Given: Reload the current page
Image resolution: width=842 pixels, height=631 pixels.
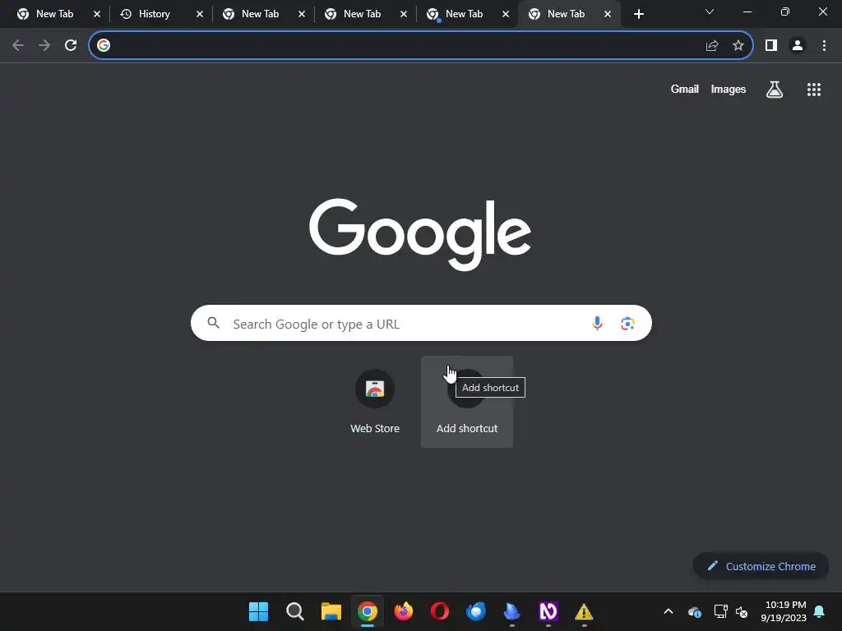Looking at the screenshot, I should point(71,45).
